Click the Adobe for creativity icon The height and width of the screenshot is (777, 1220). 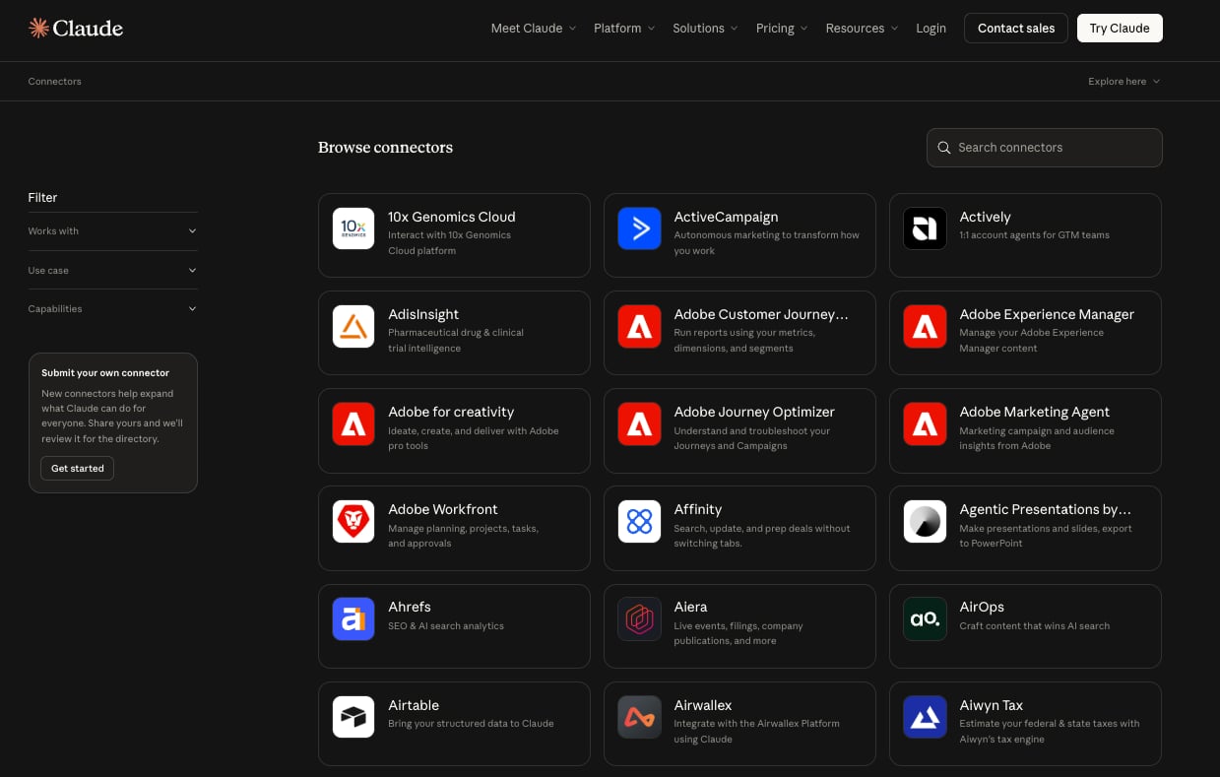(353, 423)
